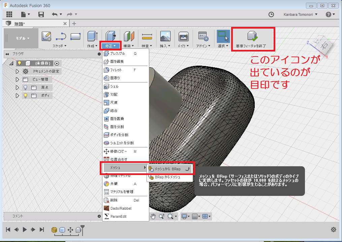
Task: Select 削除 menu item
Action: (126, 200)
